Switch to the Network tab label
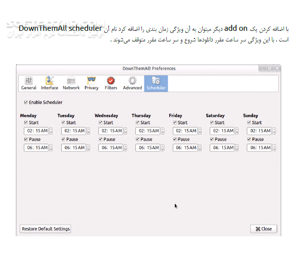 coord(71,88)
